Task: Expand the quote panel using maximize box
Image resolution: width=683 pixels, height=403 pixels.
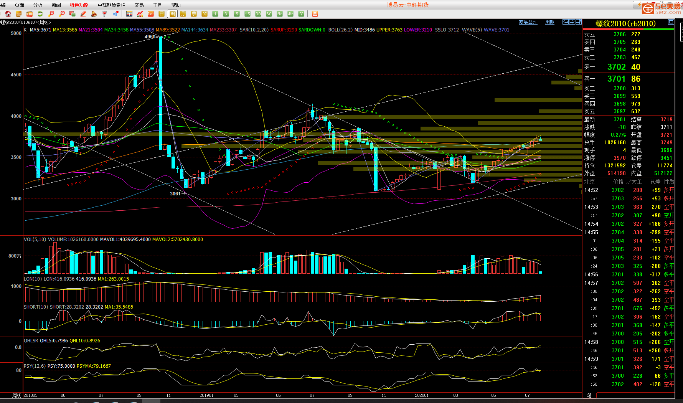Action: click(671, 22)
